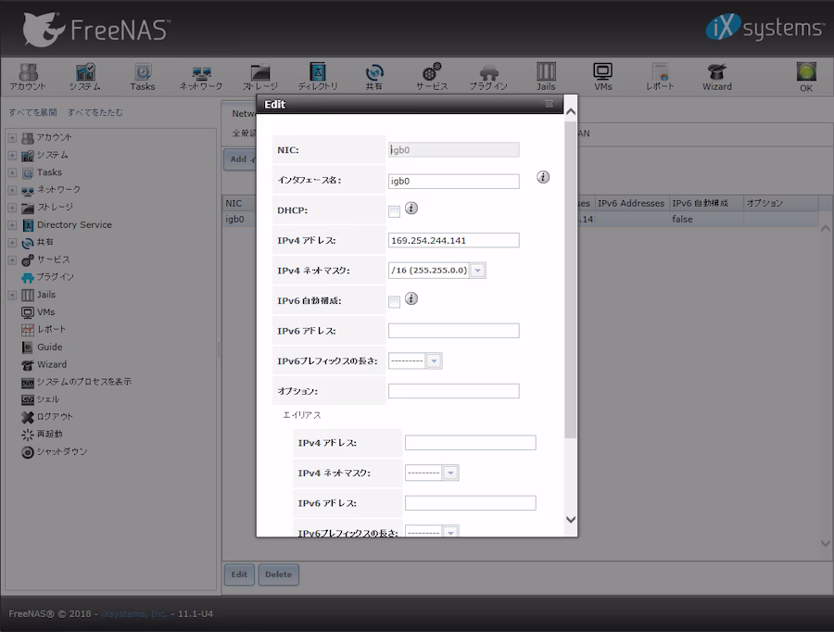
Task: Expand the Directory Service tree node
Action: pyautogui.click(x=12, y=225)
